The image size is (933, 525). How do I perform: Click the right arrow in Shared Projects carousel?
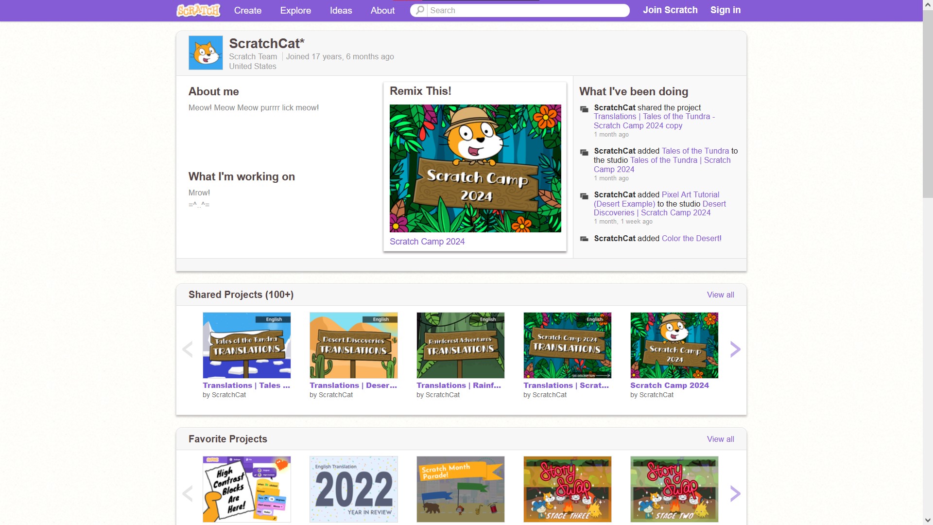pyautogui.click(x=735, y=349)
